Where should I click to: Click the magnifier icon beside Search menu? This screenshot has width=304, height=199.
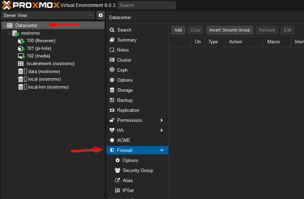112,30
